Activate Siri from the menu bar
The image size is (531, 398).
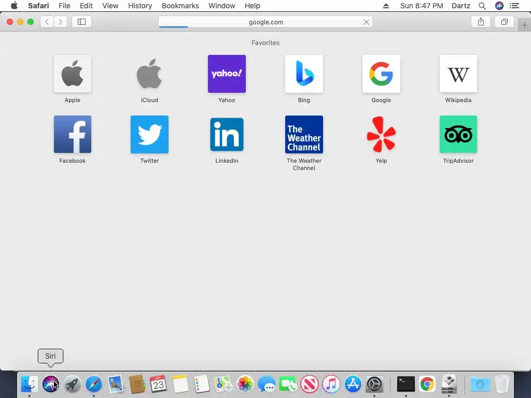[499, 6]
